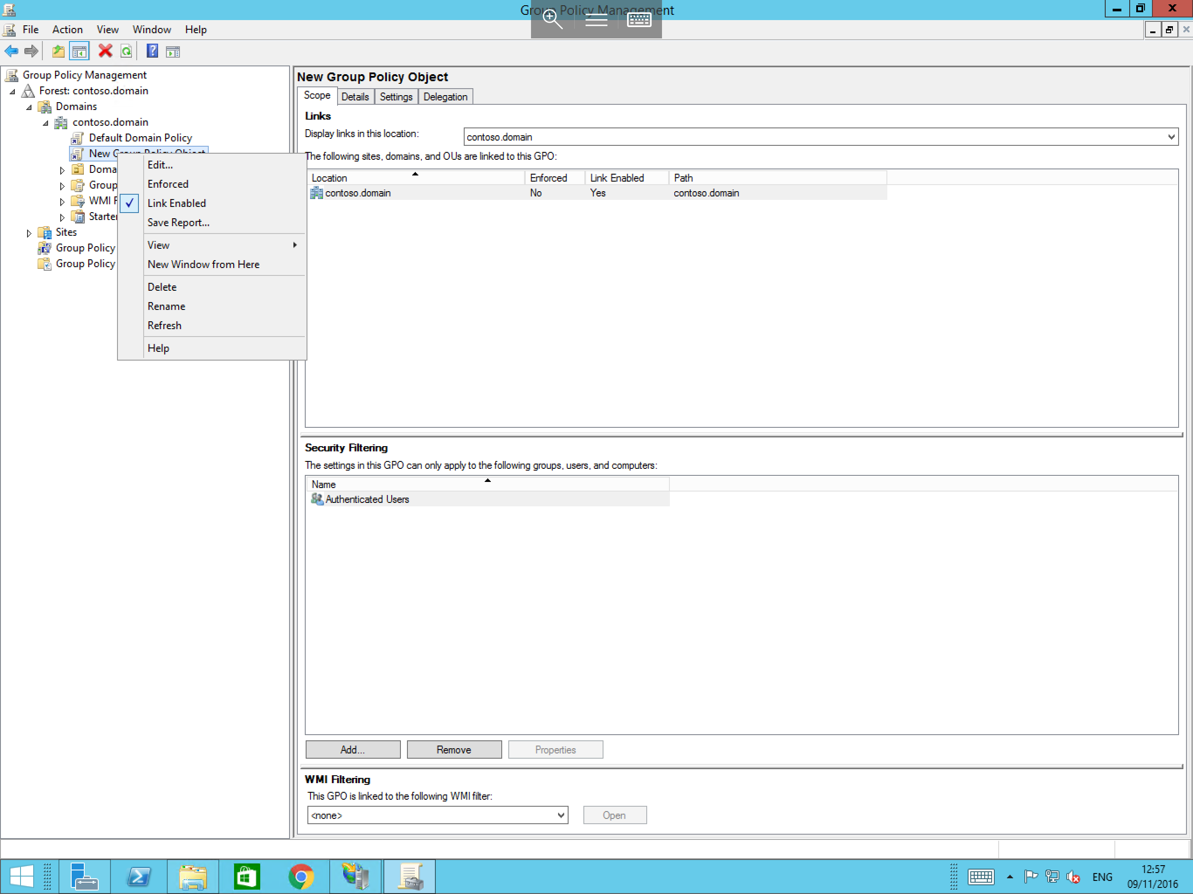1193x894 pixels.
Task: Select Default Domain Policy in the tree
Action: pos(140,138)
